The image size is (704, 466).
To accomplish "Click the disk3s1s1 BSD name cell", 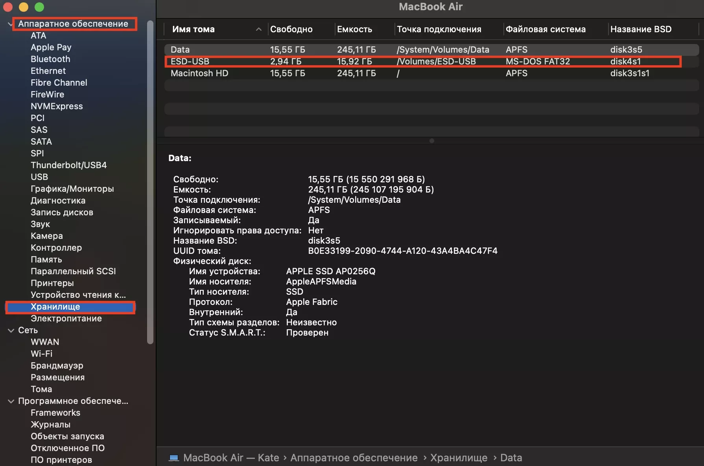I will point(630,73).
